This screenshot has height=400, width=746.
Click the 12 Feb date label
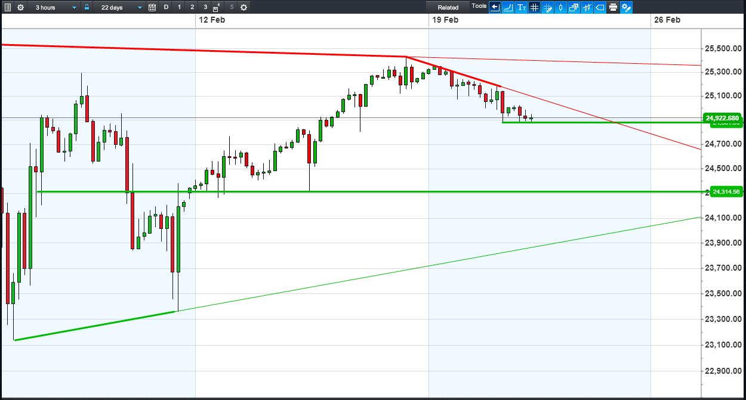(x=212, y=20)
